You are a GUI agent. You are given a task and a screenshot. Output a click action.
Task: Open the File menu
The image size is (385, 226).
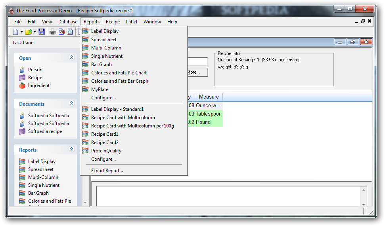pos(18,22)
